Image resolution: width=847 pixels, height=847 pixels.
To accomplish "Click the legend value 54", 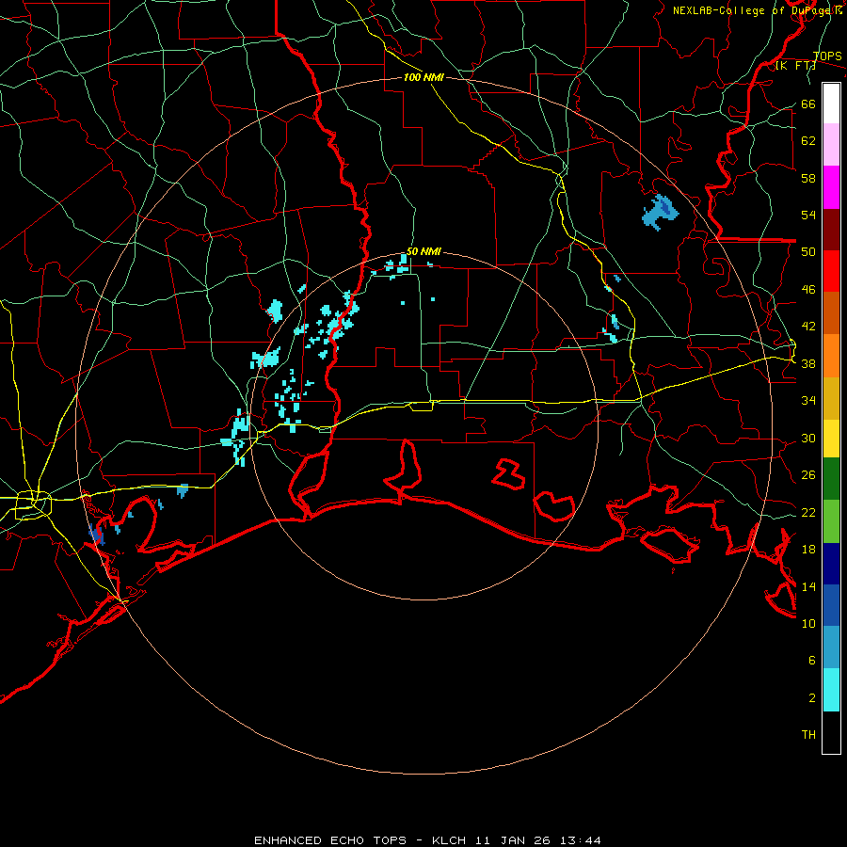I will pos(808,215).
